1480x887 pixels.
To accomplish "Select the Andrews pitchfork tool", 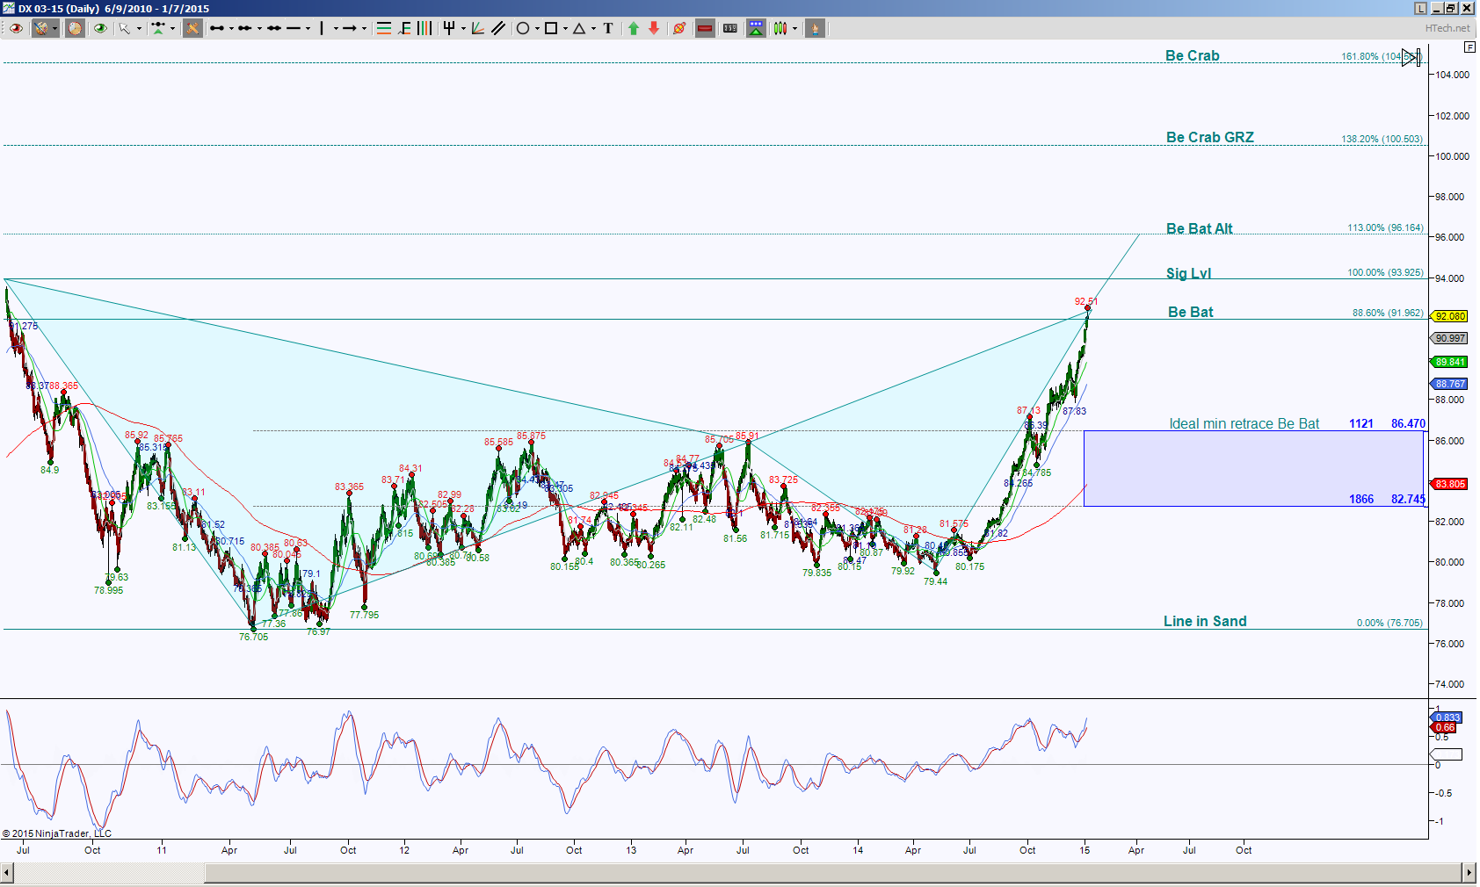I will (449, 28).
